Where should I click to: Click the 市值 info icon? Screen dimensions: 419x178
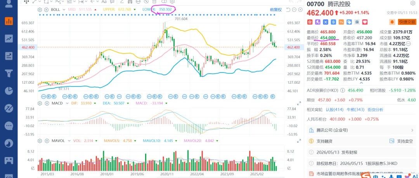(409, 44)
